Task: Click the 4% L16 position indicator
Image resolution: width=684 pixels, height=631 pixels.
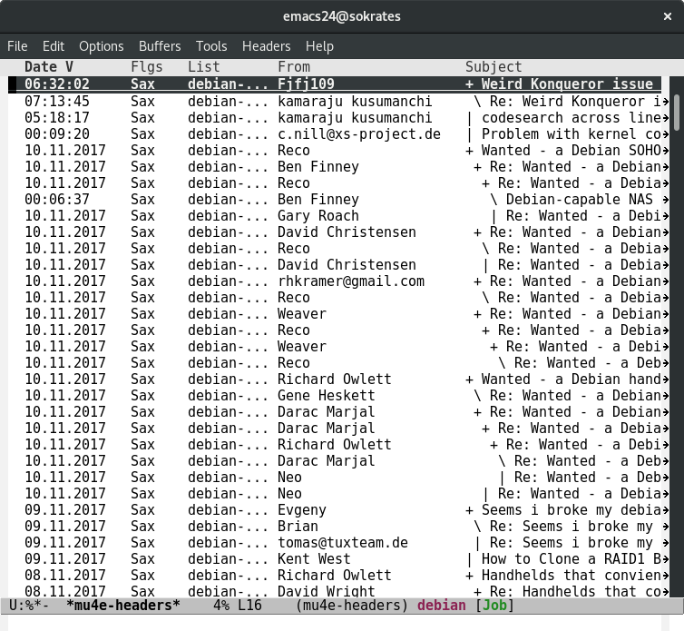Action: (238, 606)
